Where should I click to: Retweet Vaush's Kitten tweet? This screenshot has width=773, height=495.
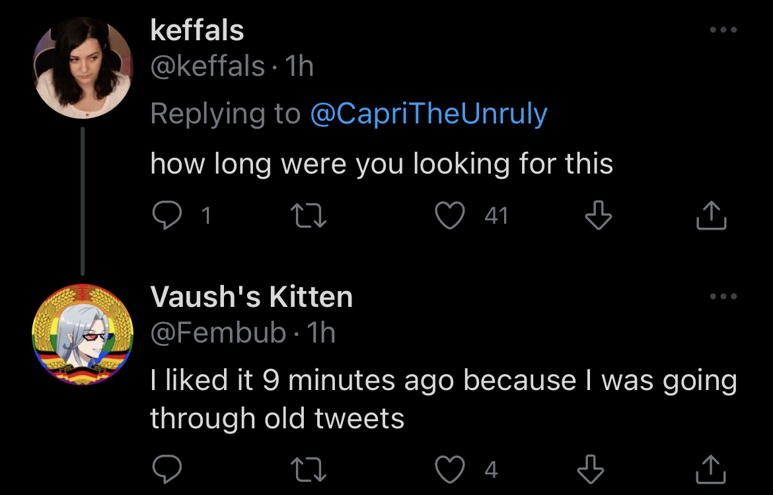tap(308, 469)
